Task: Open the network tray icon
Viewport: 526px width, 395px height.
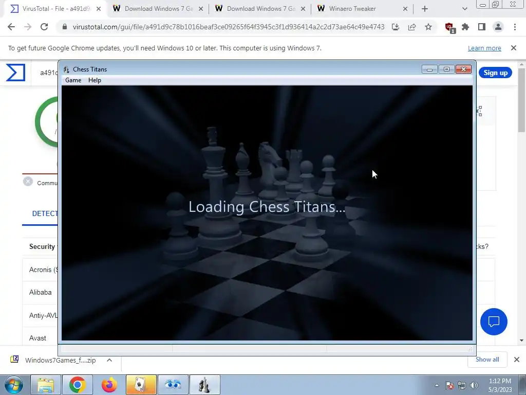Action: pos(462,385)
